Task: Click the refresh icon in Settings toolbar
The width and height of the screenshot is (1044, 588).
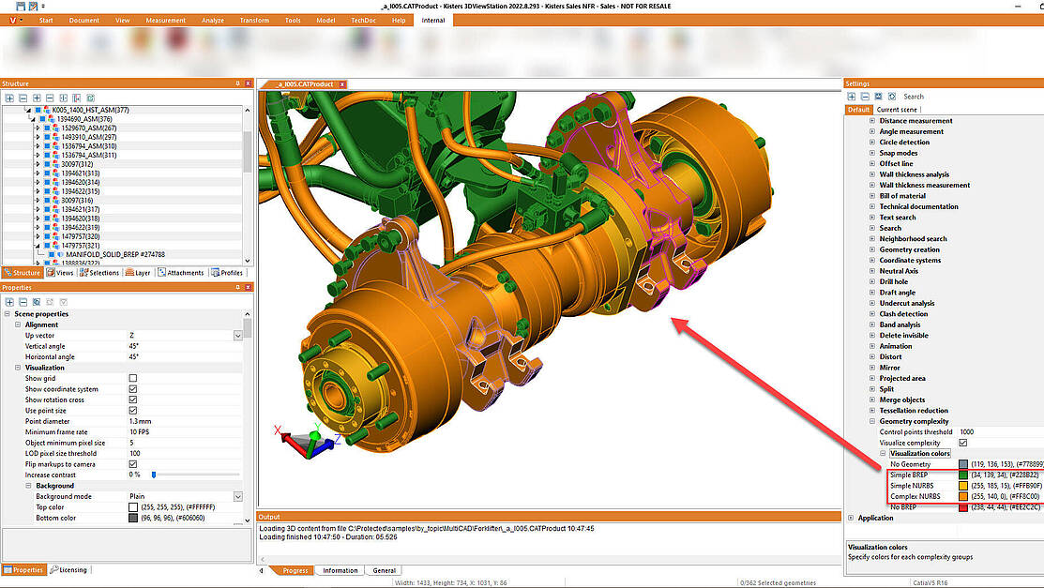Action: point(892,97)
